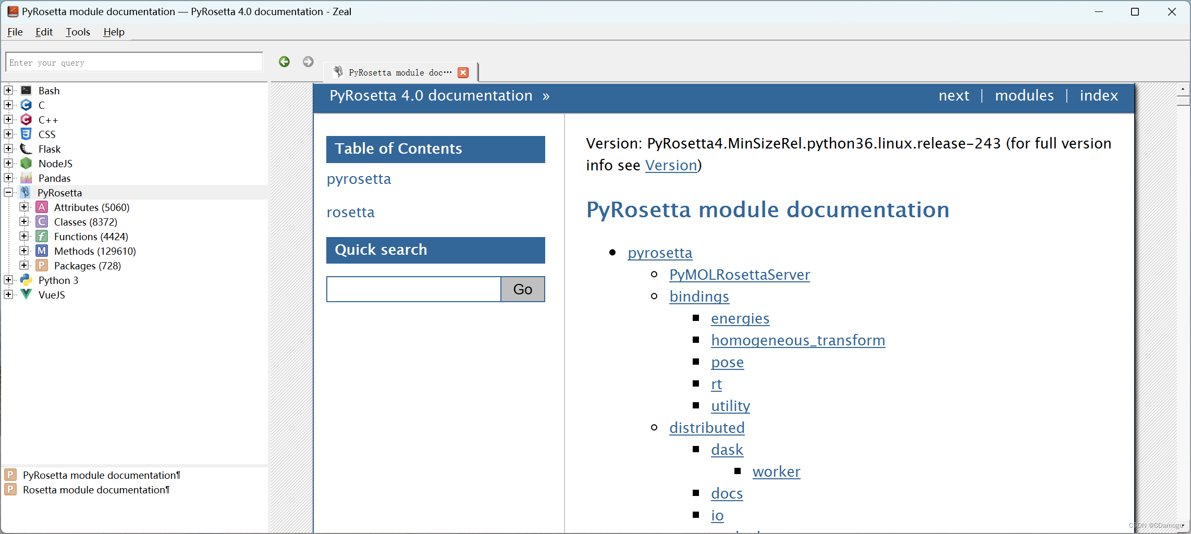Expand the Attributes (5060) node
Screen dimensions: 1191x534
coord(24,207)
